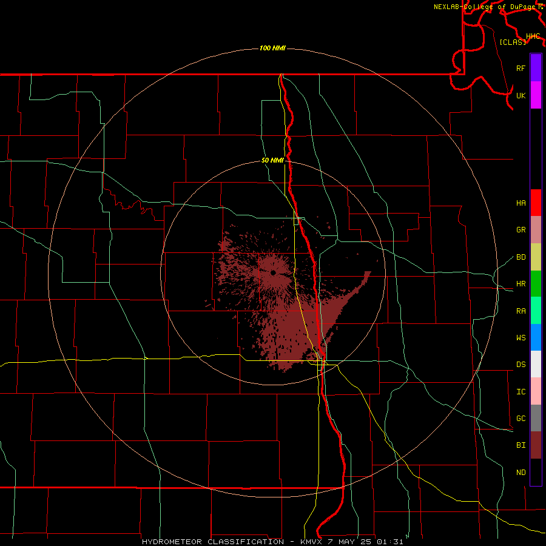Viewport: 546px width, 546px height.
Task: Click the WS blue legend swatch
Action: coord(536,337)
